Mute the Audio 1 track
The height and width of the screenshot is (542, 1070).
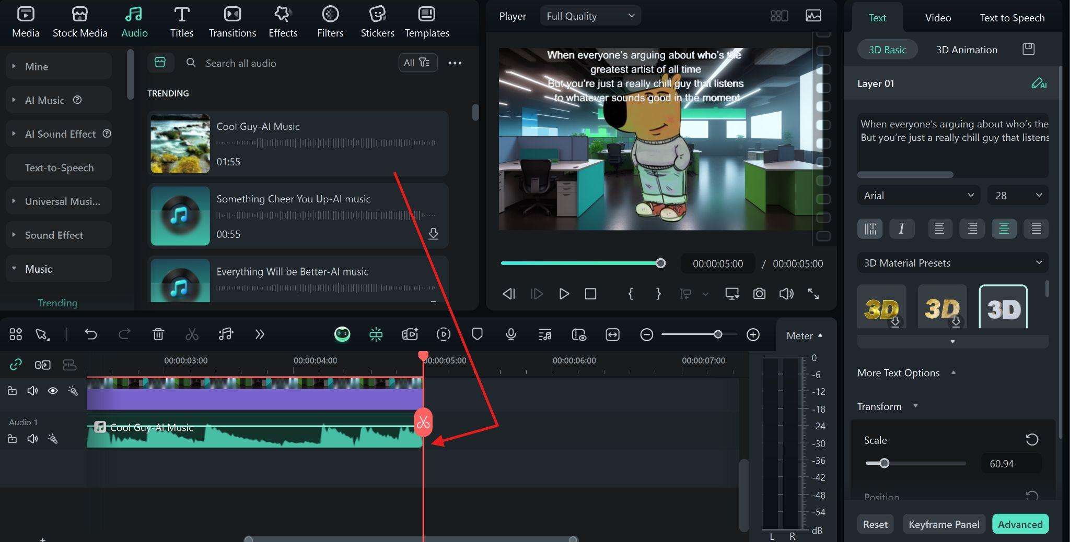[32, 439]
